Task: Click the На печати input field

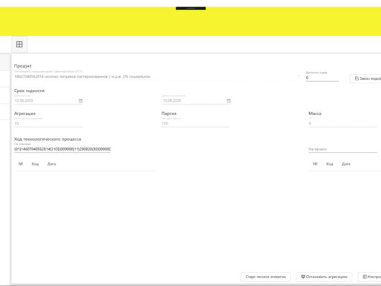Action: (x=343, y=149)
